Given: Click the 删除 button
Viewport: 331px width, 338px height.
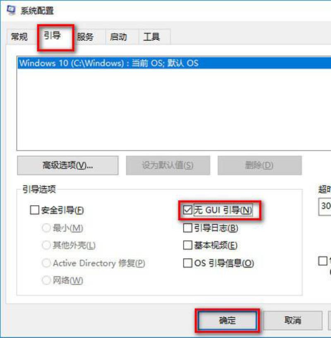Looking at the screenshot, I should pos(259,165).
